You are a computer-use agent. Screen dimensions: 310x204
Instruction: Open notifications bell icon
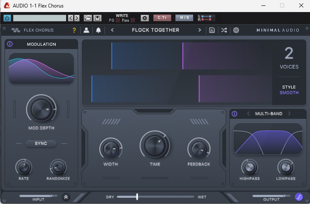click(98, 30)
